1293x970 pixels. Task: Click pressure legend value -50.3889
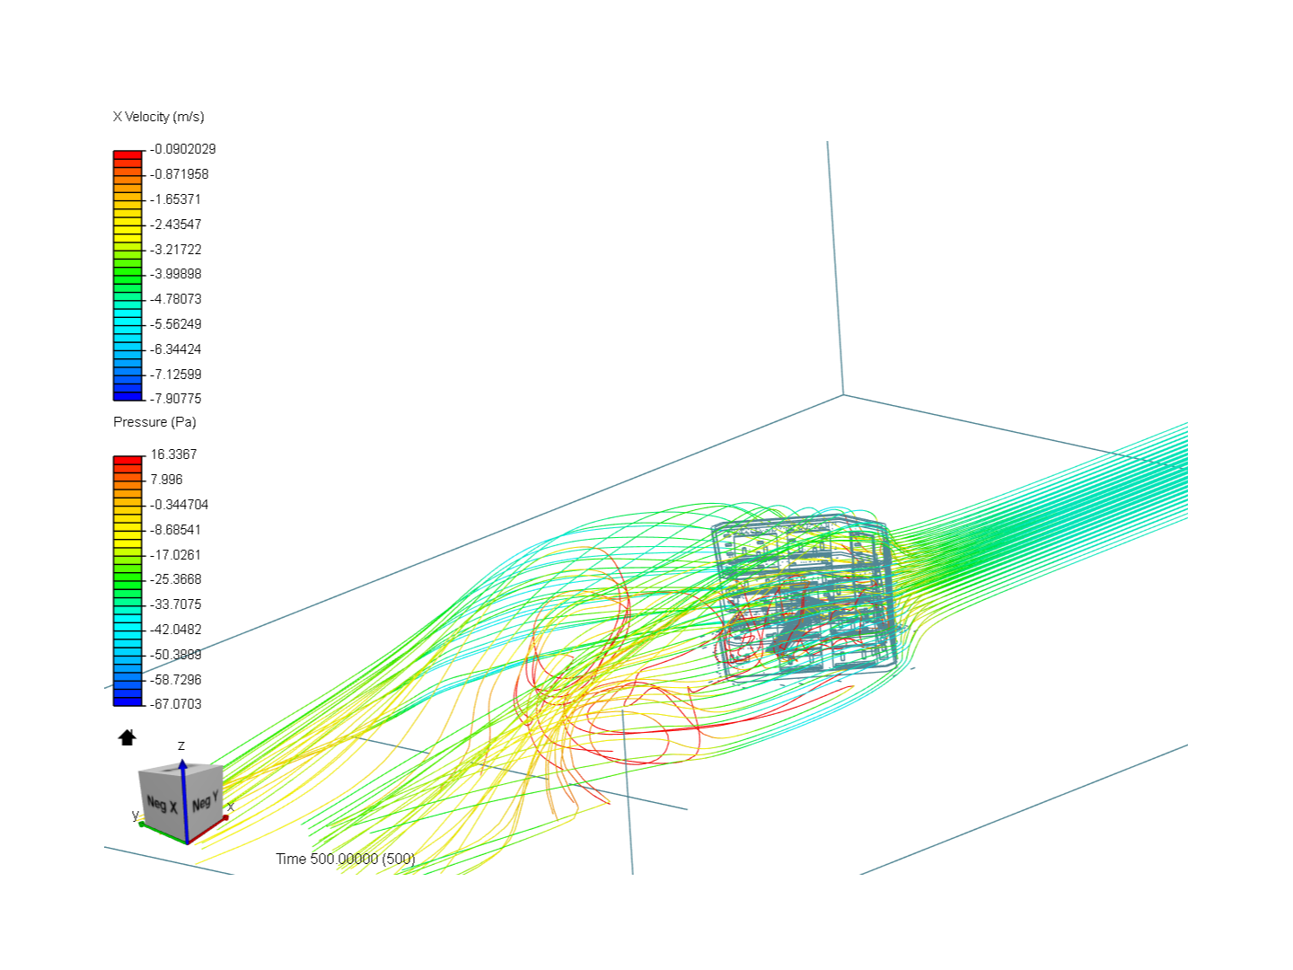coord(176,655)
